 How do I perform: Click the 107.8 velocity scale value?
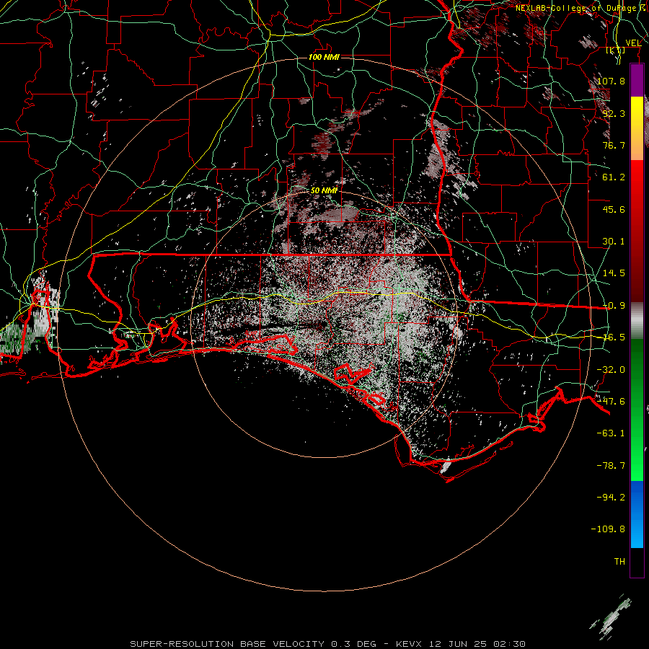[x=611, y=81]
